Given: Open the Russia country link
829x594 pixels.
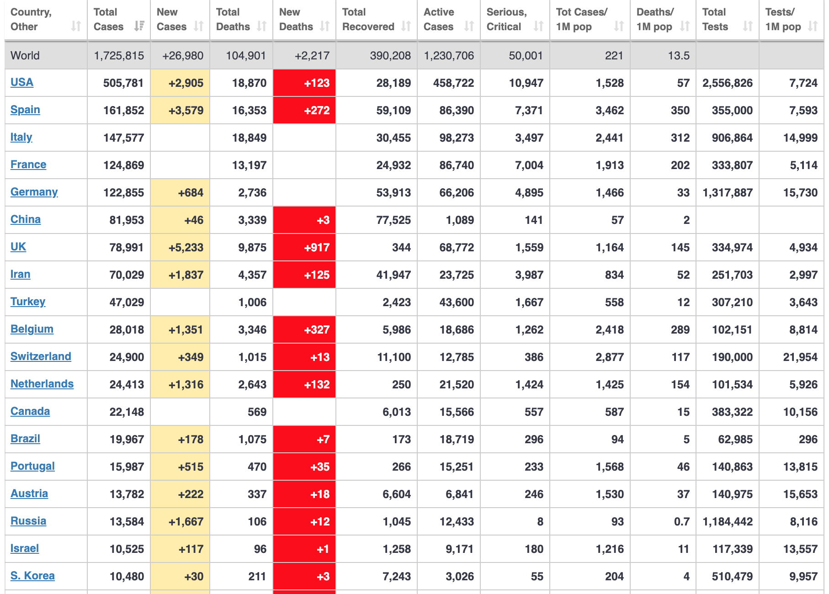Looking at the screenshot, I should [28, 521].
